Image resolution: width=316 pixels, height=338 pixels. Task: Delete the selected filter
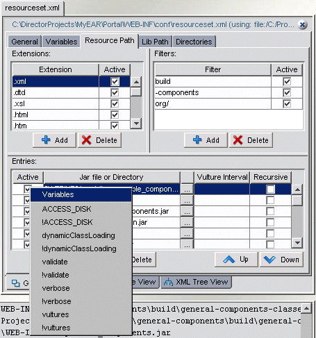pyautogui.click(x=251, y=140)
